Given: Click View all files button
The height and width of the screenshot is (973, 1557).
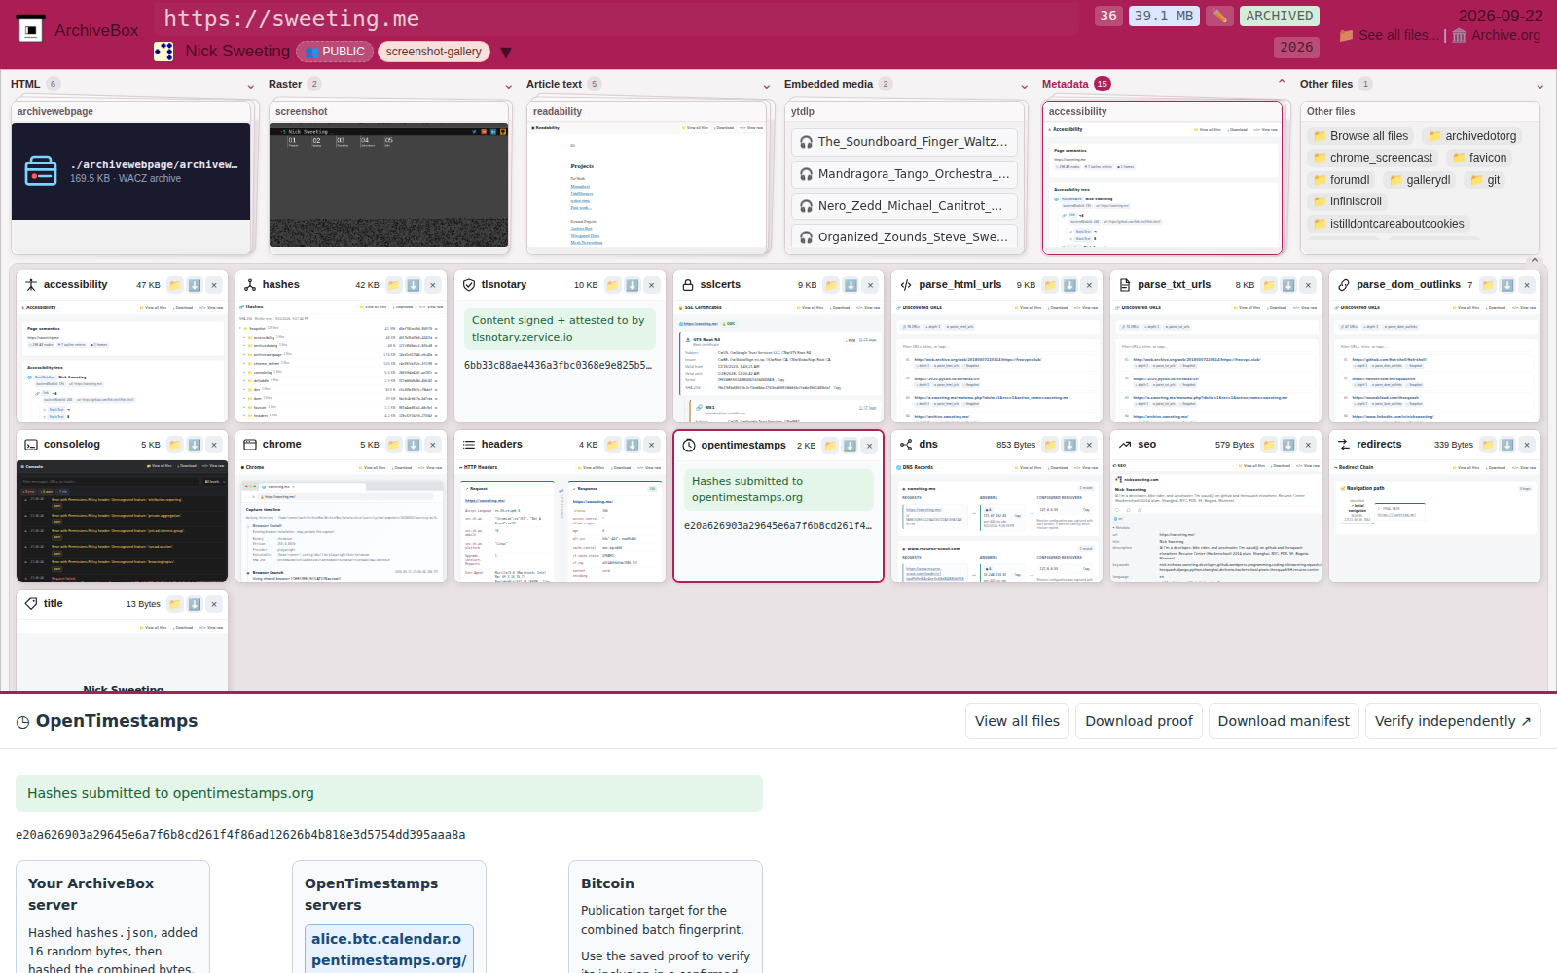Looking at the screenshot, I should 1017,721.
